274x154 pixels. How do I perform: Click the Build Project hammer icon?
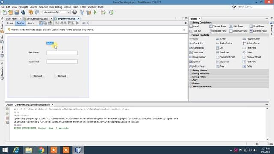[82, 12]
